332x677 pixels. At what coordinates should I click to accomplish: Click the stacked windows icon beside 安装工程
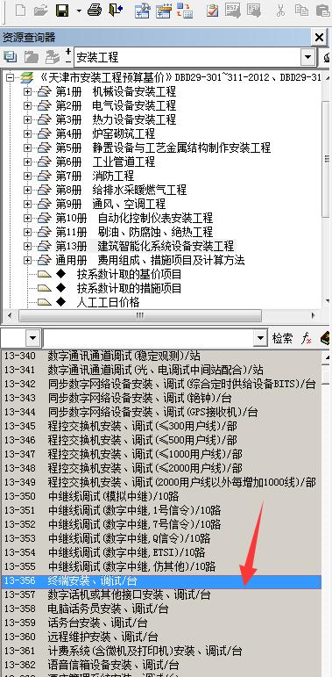click(x=10, y=57)
